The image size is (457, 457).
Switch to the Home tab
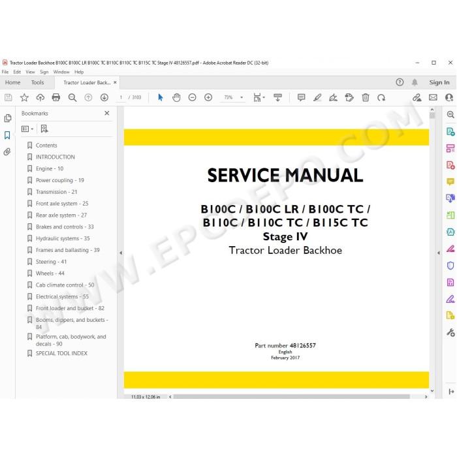13,82
